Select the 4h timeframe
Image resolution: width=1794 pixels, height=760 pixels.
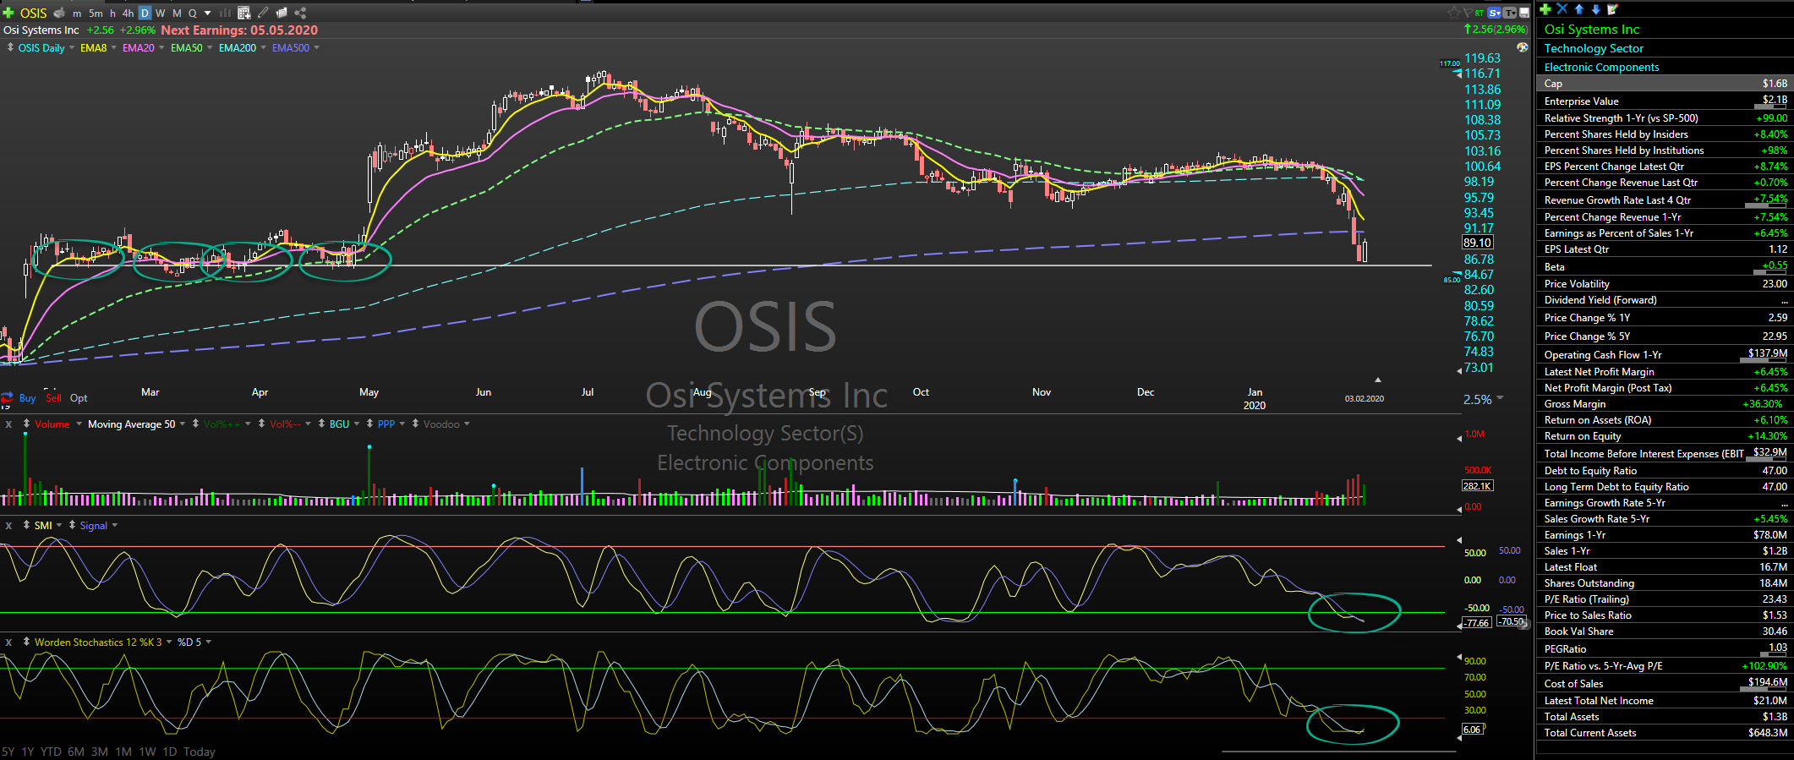(x=128, y=13)
